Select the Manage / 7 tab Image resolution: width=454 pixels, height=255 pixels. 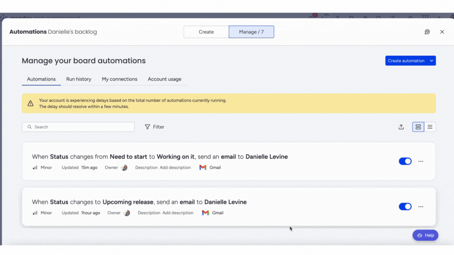pos(251,32)
